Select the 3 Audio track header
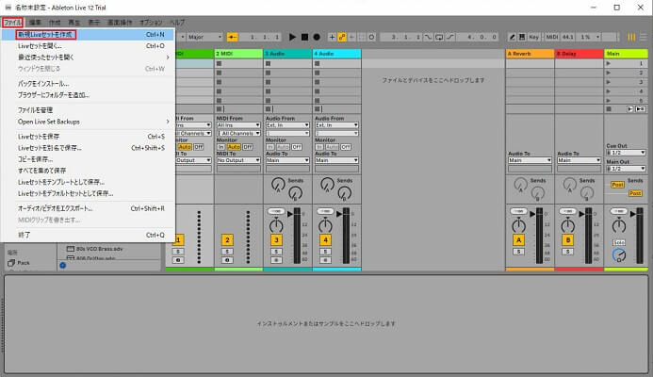Image resolution: width=653 pixels, height=377 pixels. click(287, 54)
